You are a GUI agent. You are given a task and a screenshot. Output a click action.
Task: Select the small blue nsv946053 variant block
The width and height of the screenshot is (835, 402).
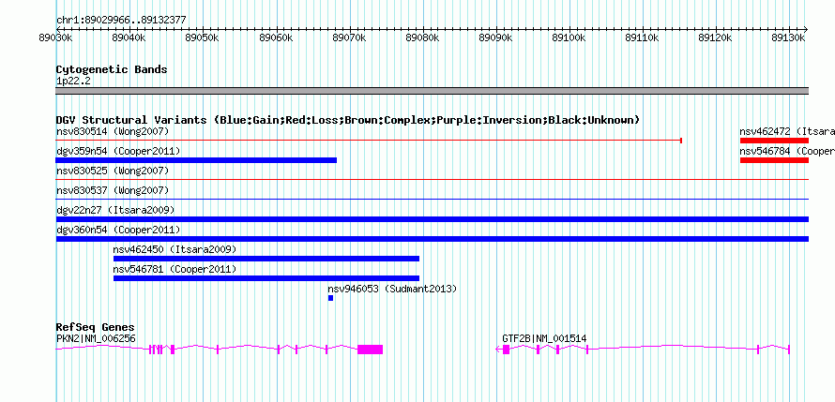pos(330,298)
